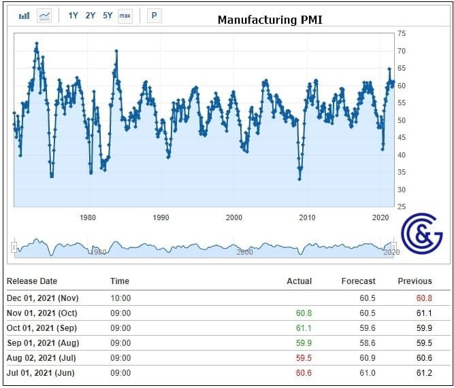Show max time range on chart
This screenshot has width=454, height=388.
click(125, 15)
